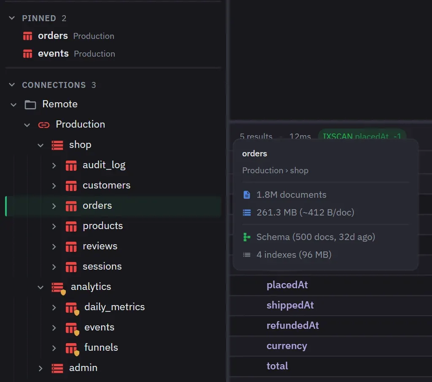Open the funnels collection
This screenshot has height=382, width=432.
click(x=101, y=347)
